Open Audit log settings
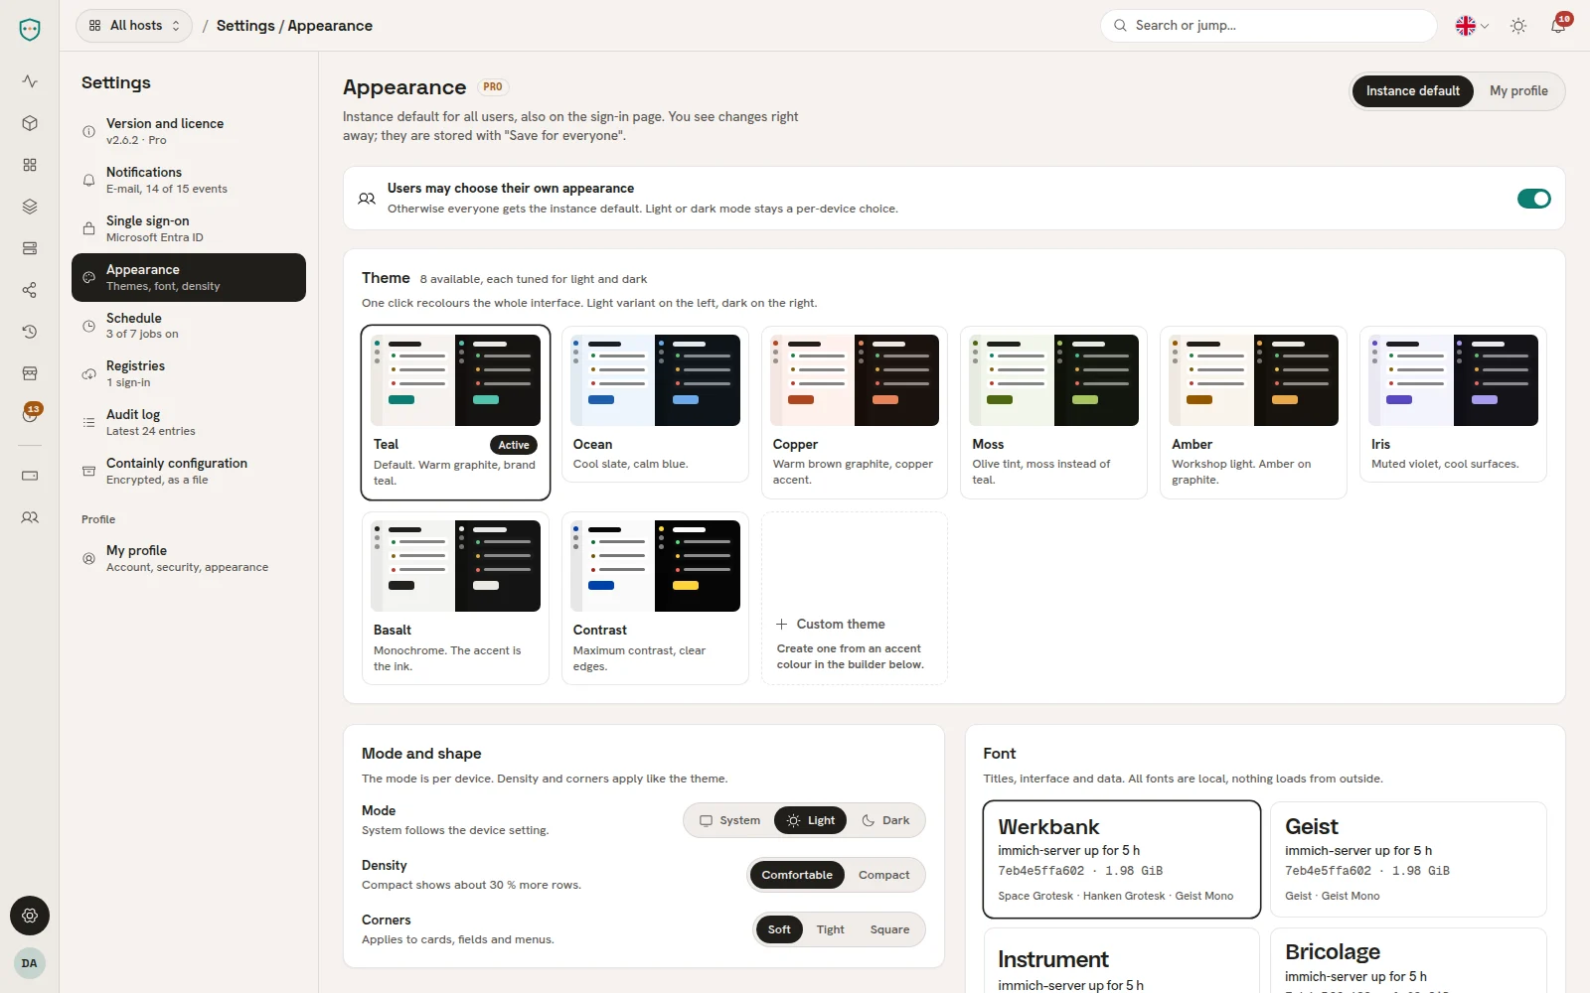 (x=189, y=422)
